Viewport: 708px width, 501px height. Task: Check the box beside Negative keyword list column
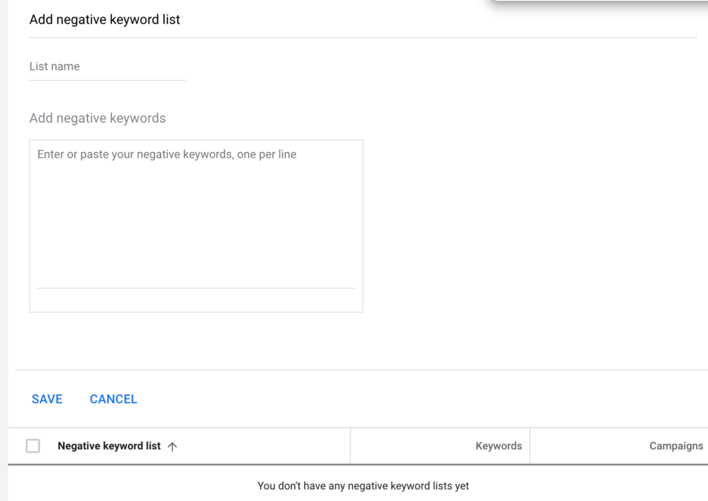point(32,446)
